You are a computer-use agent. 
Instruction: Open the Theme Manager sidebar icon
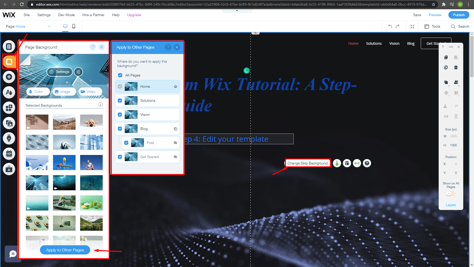pos(9,92)
